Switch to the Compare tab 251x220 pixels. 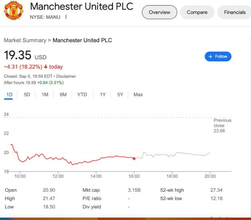tap(197, 12)
